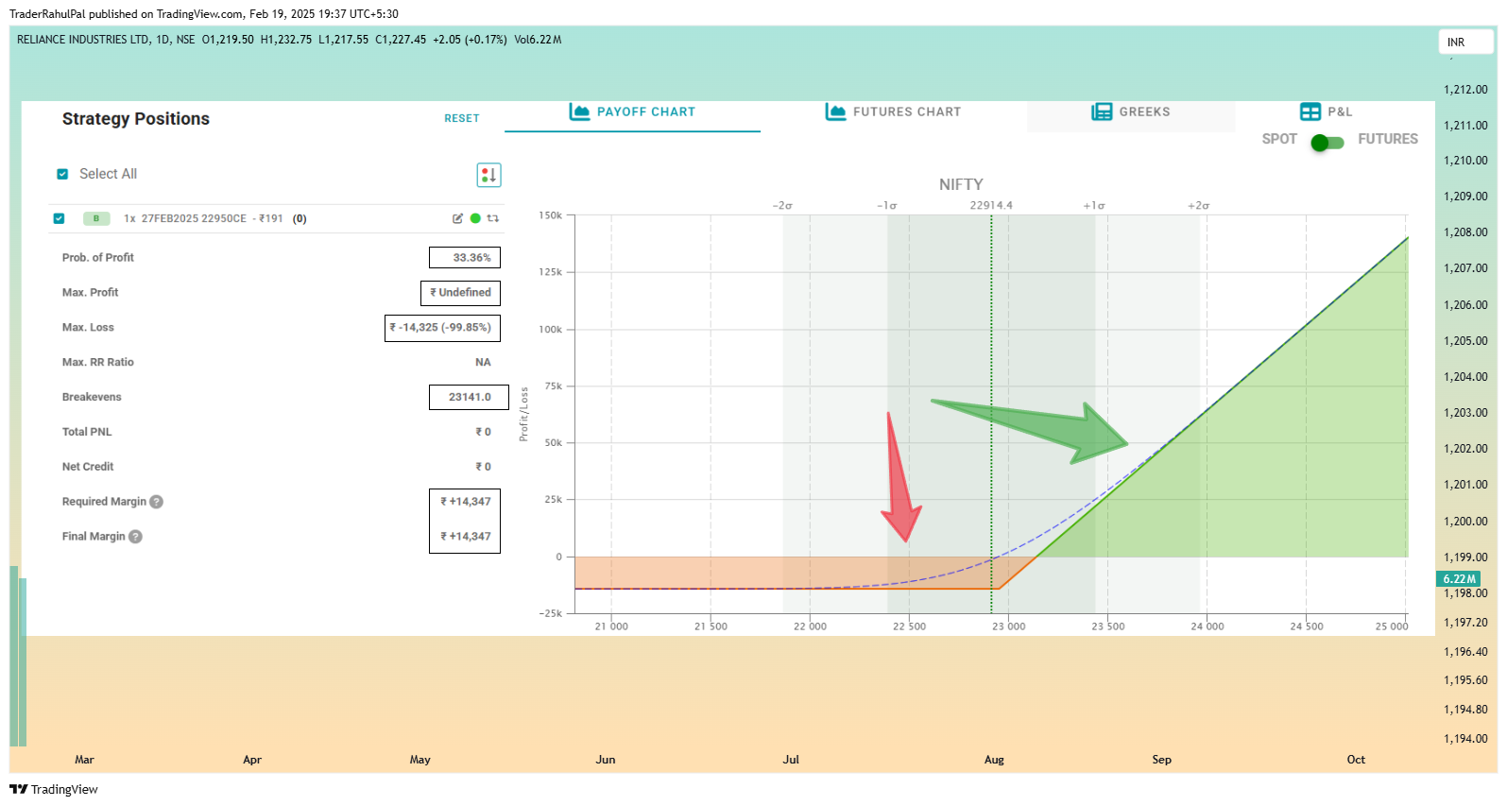Image resolution: width=1507 pixels, height=806 pixels.
Task: Switch to the FUTURES CHART tab
Action: pos(893,113)
